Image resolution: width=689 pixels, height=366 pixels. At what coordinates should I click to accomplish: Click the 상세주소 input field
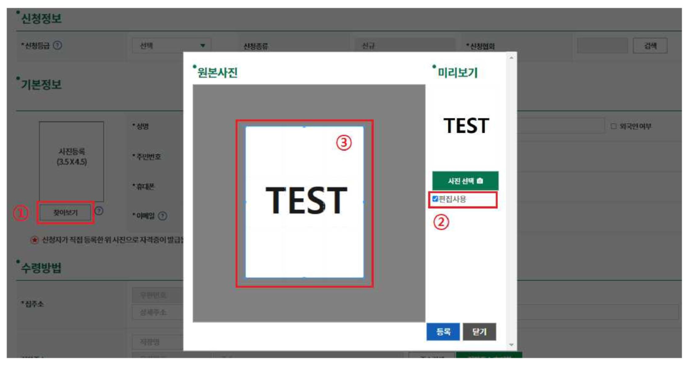click(158, 312)
